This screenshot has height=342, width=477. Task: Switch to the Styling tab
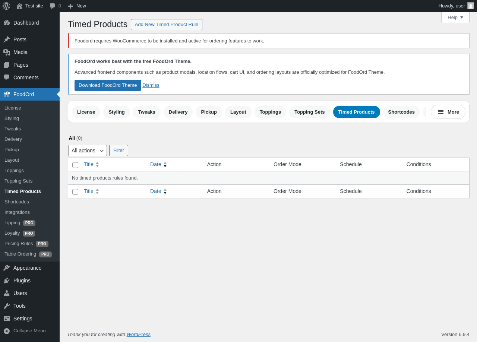(x=117, y=112)
